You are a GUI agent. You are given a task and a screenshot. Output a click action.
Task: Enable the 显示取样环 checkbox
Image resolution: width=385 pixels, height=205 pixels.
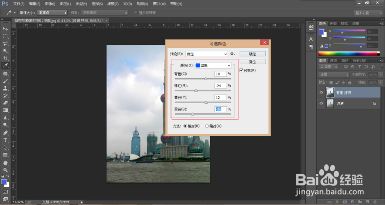[x=136, y=13]
